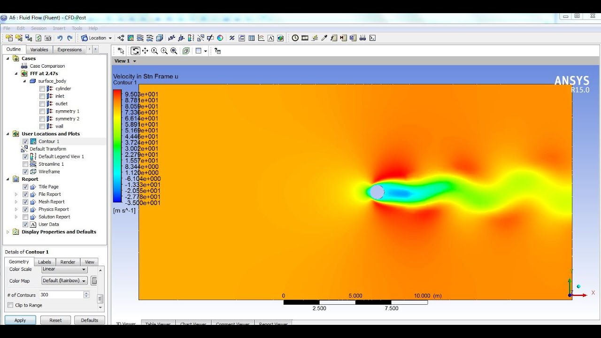Enable the Streamline 1 checkbox

pos(25,164)
